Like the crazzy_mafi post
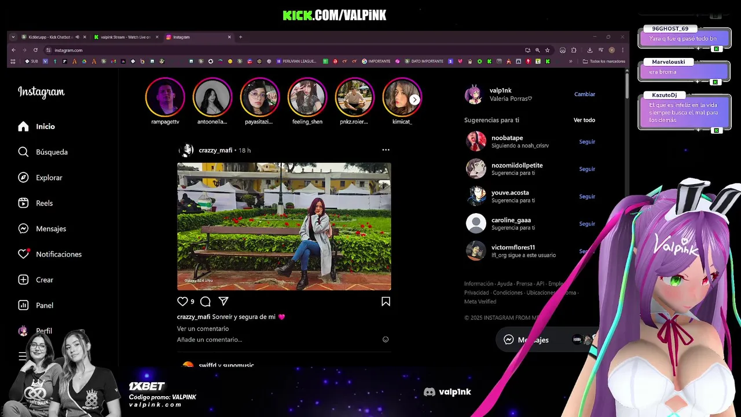 (x=182, y=301)
